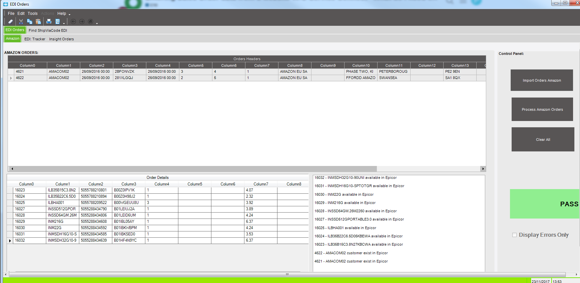Screen dimensions: 580x283
Task: Click price cell 4.07
Action: point(261,190)
